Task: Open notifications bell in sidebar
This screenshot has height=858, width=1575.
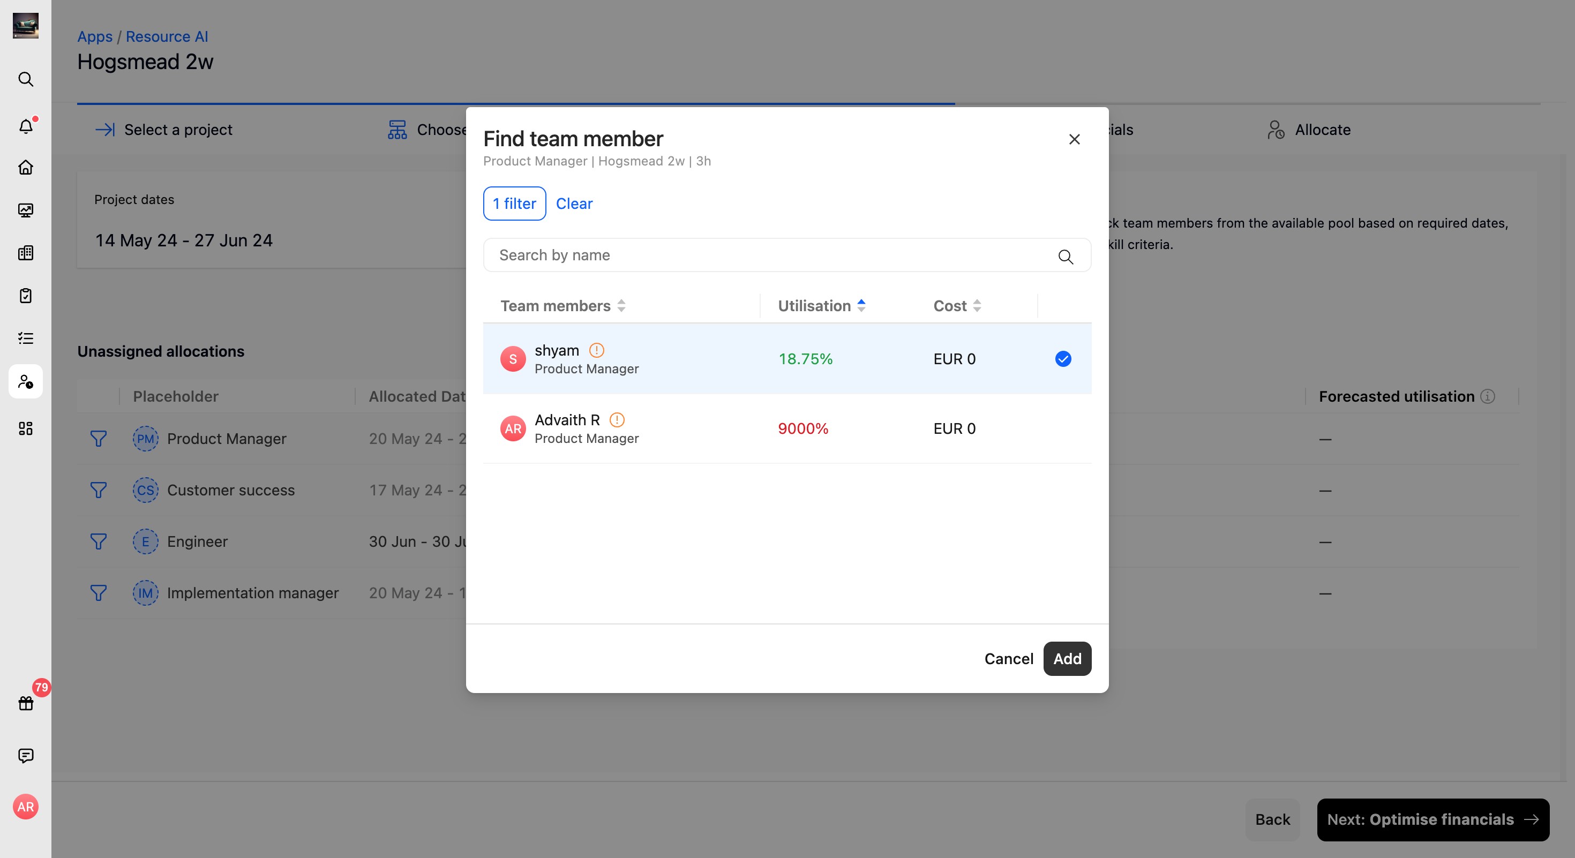Action: [x=26, y=126]
